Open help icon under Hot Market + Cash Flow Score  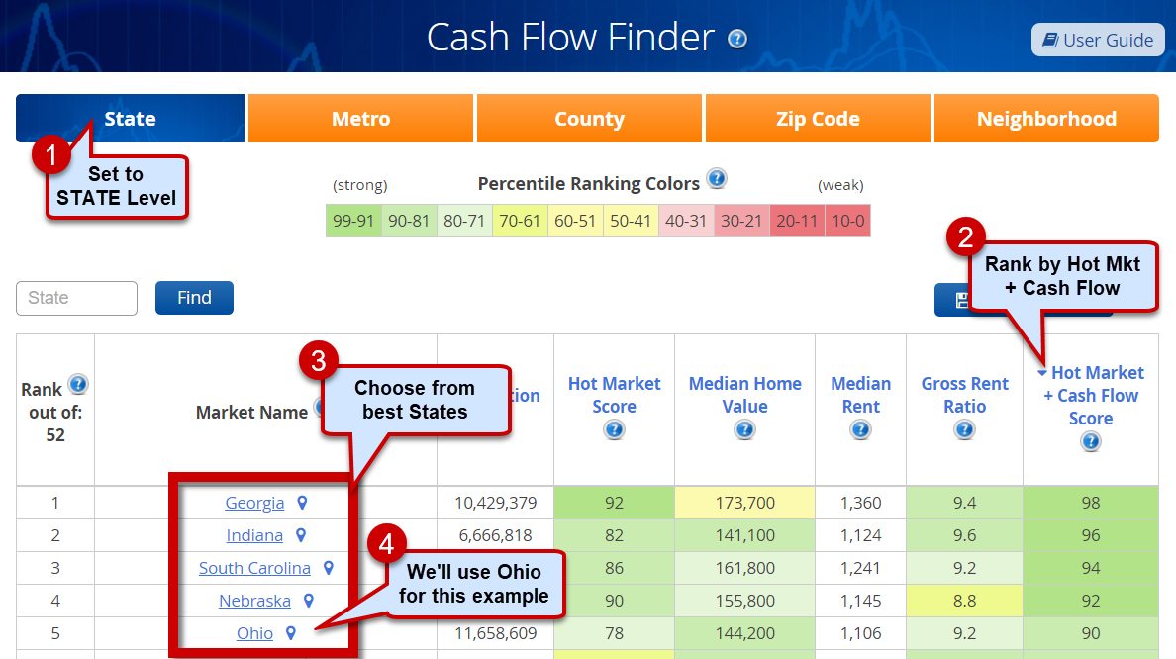pos(1091,442)
